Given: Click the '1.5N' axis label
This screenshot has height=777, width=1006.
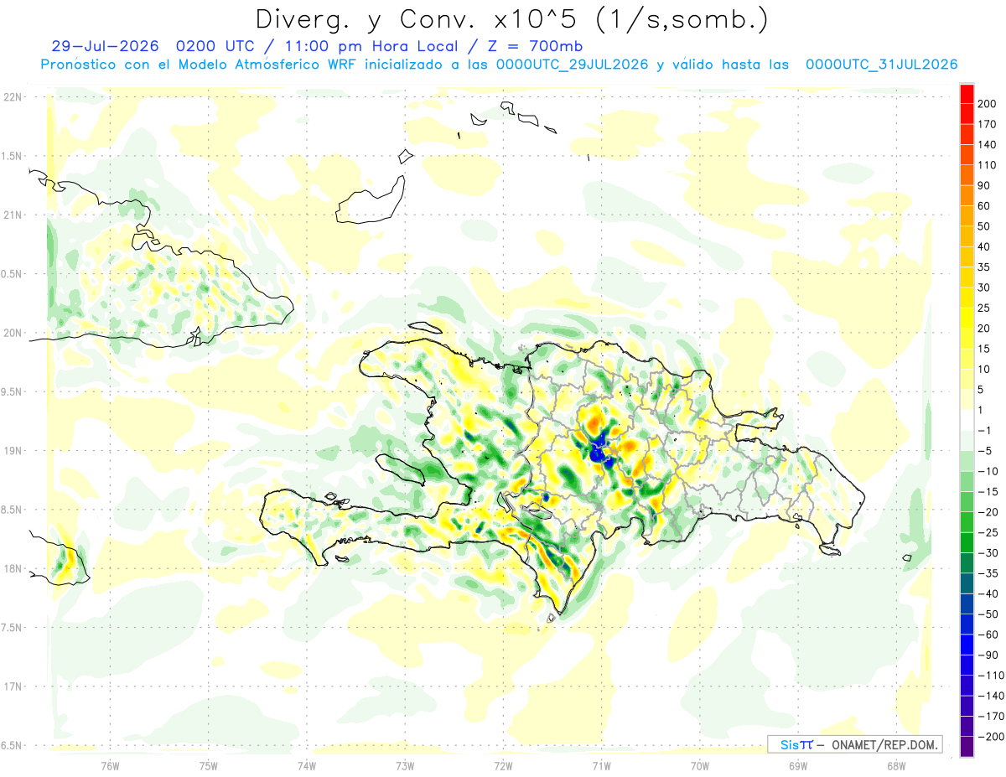Looking at the screenshot, I should [x=13, y=156].
